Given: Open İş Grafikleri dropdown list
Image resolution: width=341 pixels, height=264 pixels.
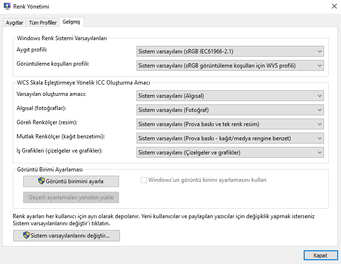Looking at the screenshot, I should pyautogui.click(x=230, y=153).
